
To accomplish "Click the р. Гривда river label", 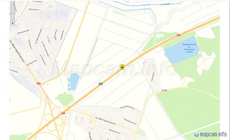I will click(166, 4).
